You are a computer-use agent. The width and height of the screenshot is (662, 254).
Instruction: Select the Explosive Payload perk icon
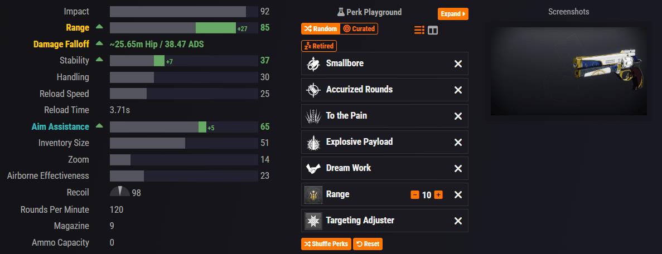tap(313, 142)
